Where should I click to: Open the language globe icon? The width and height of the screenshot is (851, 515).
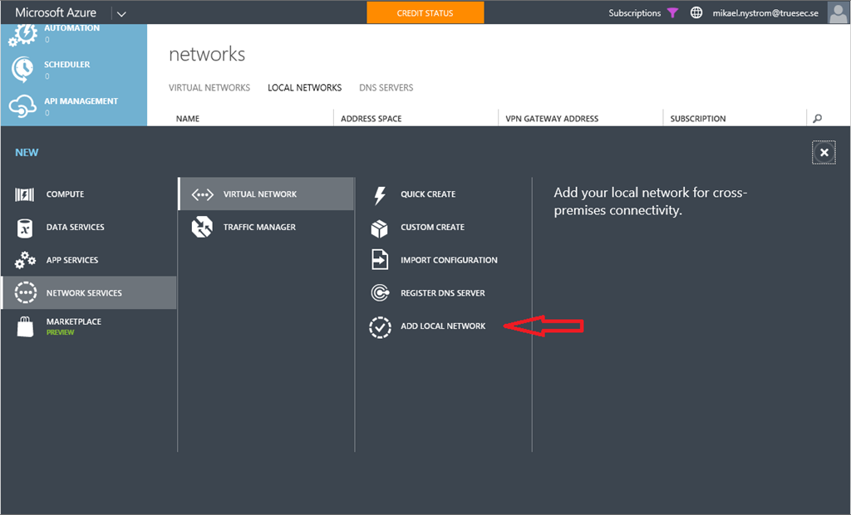696,13
